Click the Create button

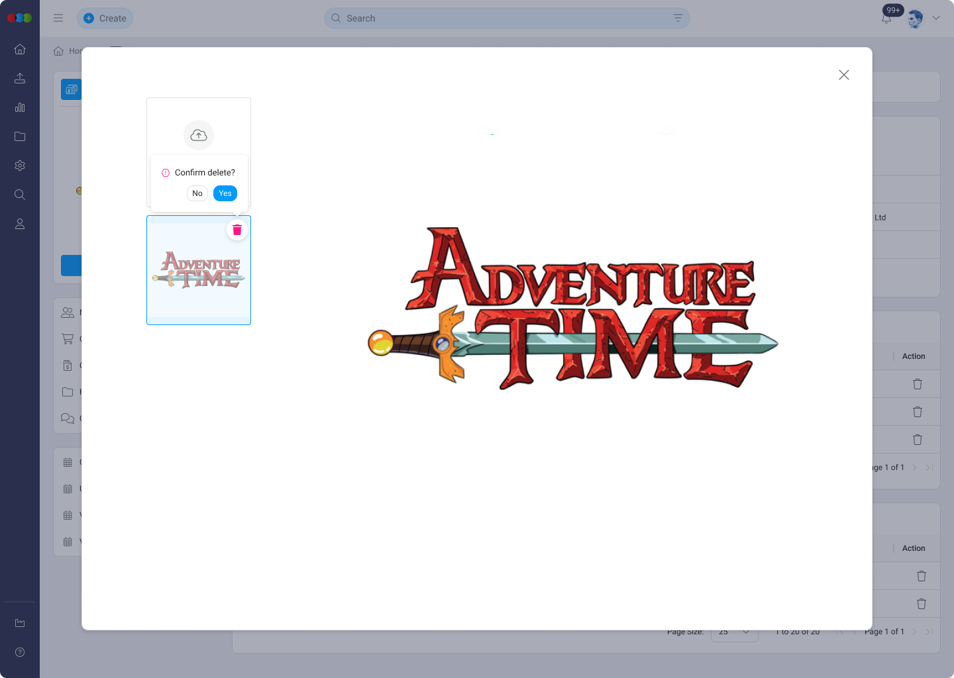(105, 19)
